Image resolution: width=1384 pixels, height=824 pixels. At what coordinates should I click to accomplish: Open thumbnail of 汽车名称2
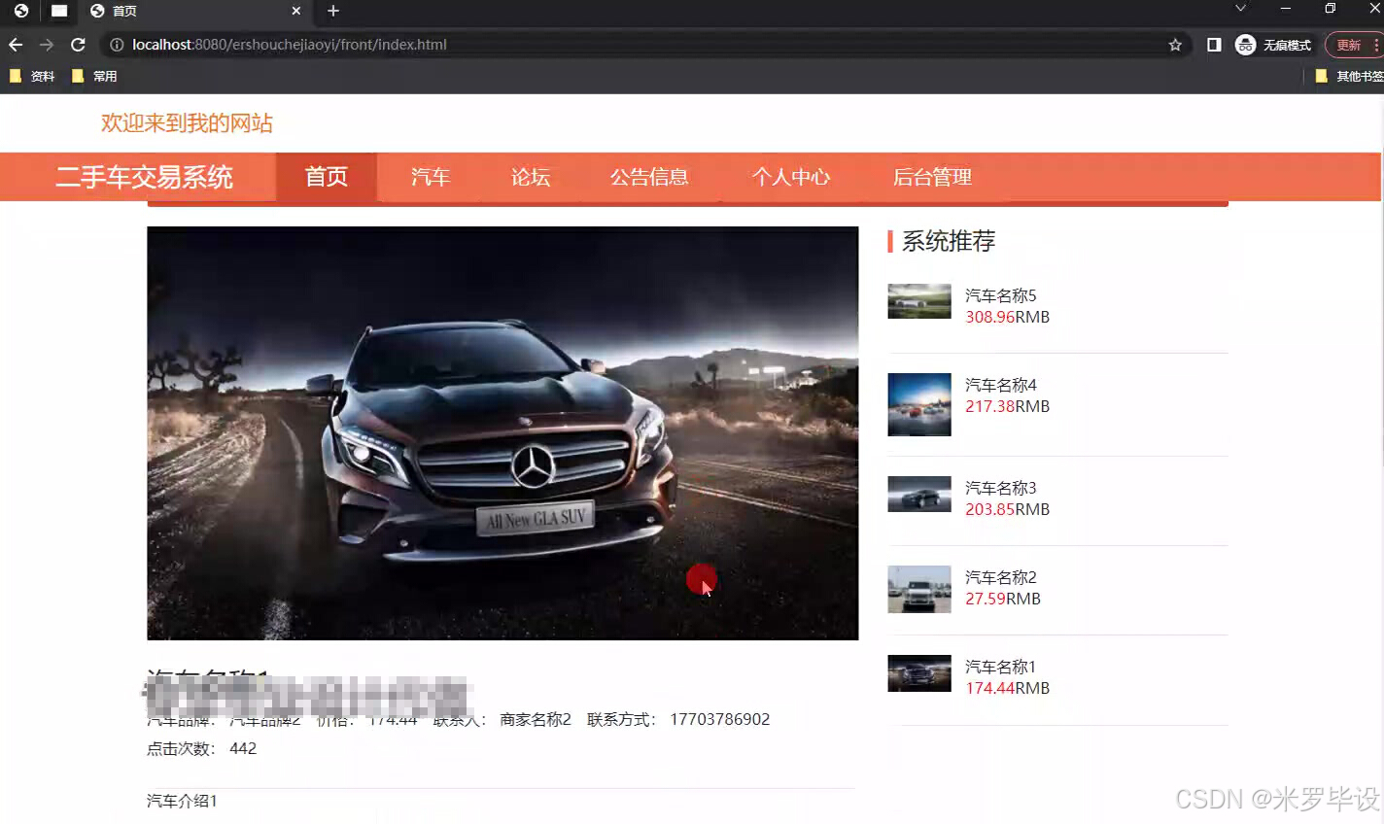[919, 589]
